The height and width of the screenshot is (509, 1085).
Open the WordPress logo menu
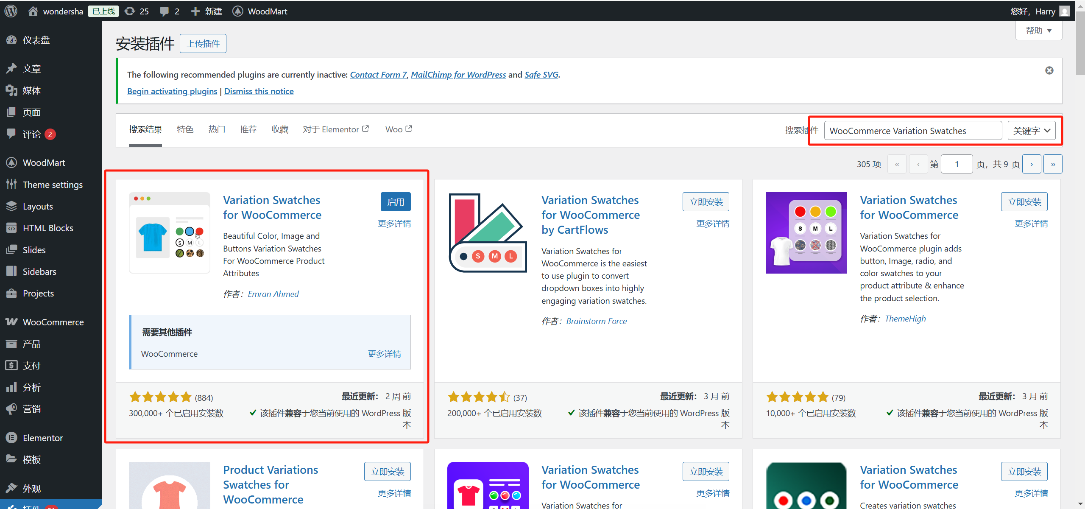pos(10,11)
